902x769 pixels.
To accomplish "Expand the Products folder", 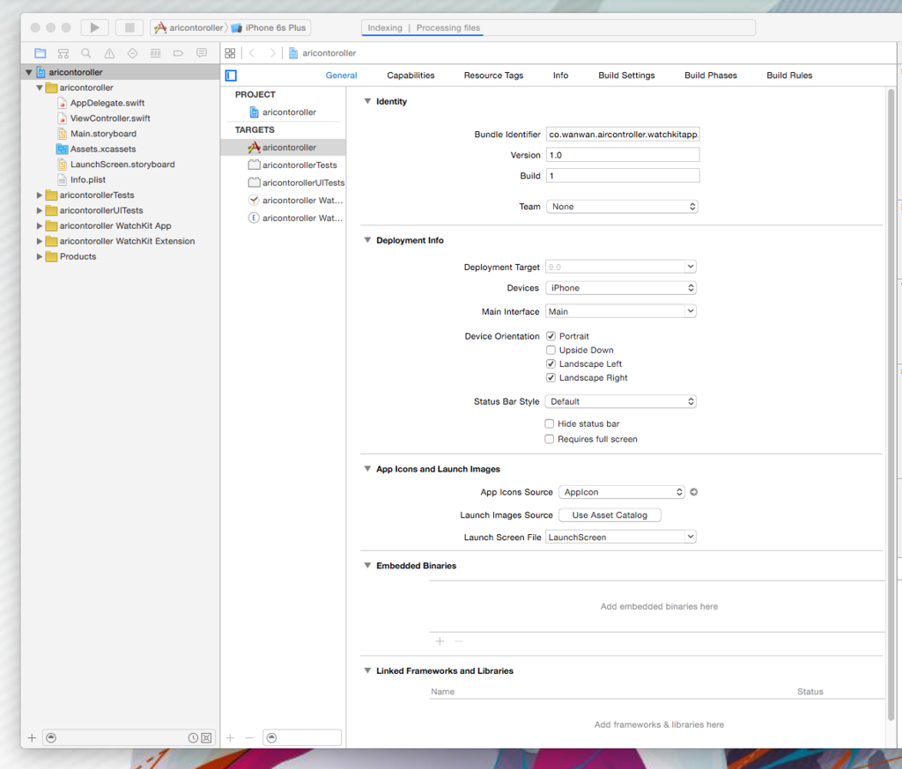I will [x=39, y=257].
